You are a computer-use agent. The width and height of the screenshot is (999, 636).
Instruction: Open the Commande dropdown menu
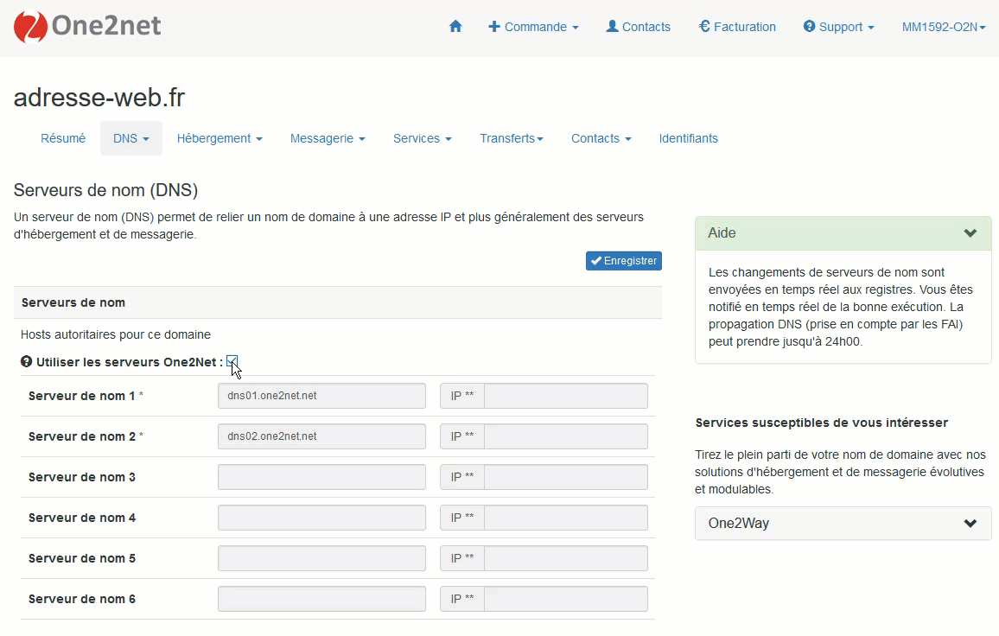point(533,27)
